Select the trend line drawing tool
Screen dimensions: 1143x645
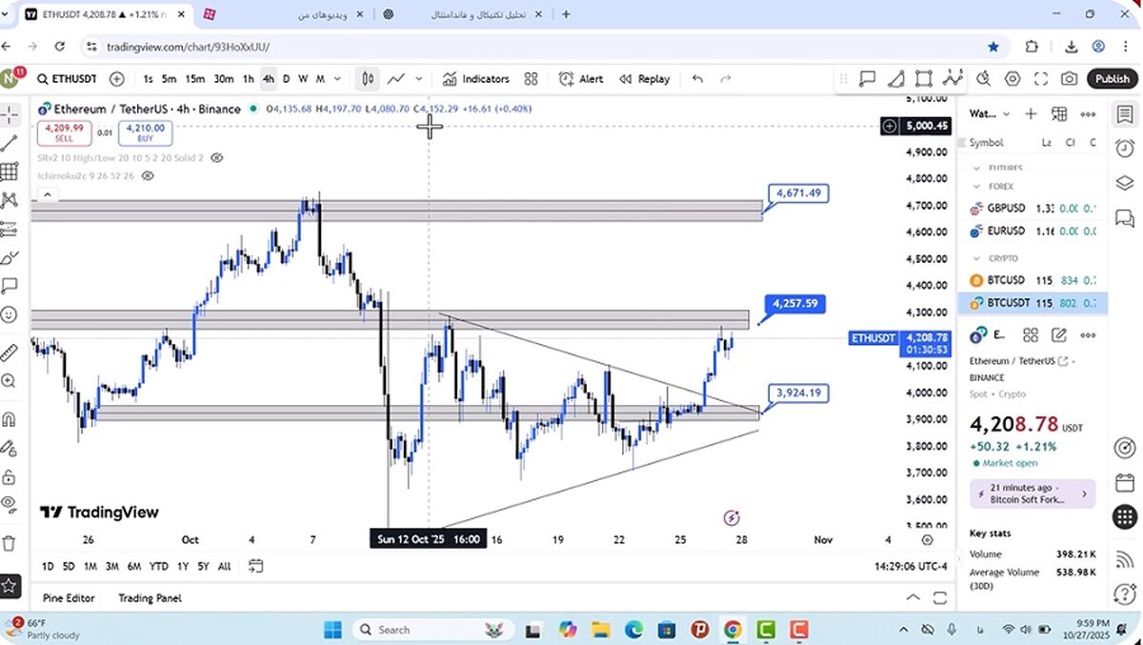click(10, 144)
